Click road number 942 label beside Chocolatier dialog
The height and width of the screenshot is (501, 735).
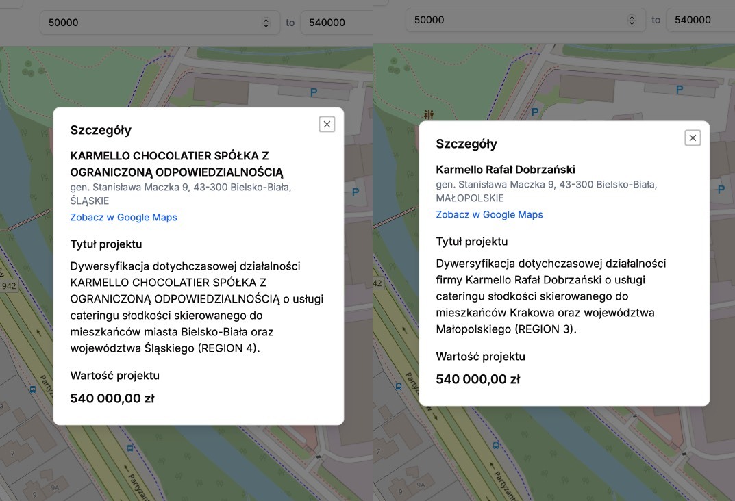8,285
